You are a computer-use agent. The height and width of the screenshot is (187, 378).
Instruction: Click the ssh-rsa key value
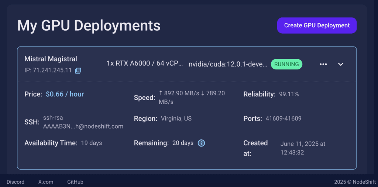click(x=83, y=122)
